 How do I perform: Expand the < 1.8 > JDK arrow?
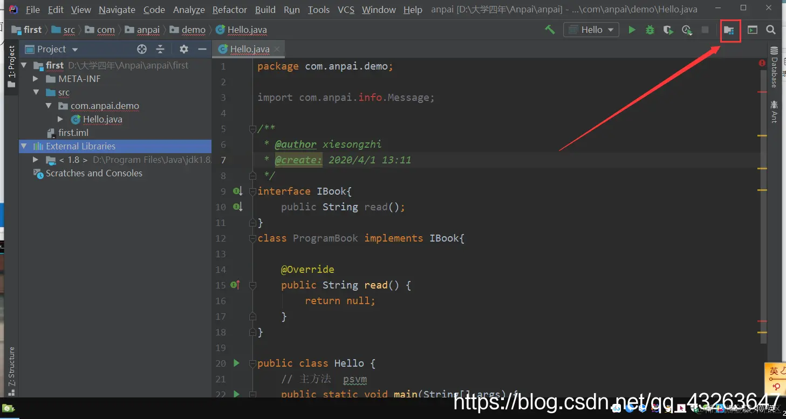pos(36,160)
